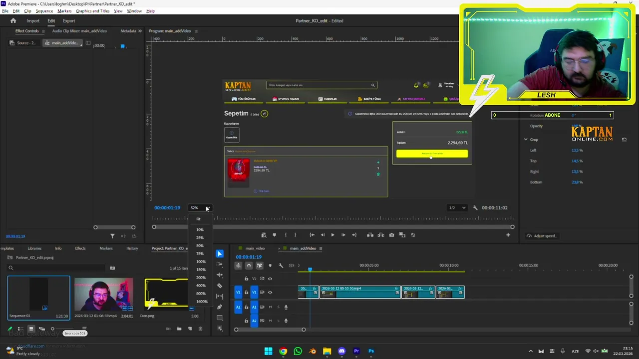
Task: Select the Rectangle tool
Action: tap(220, 318)
